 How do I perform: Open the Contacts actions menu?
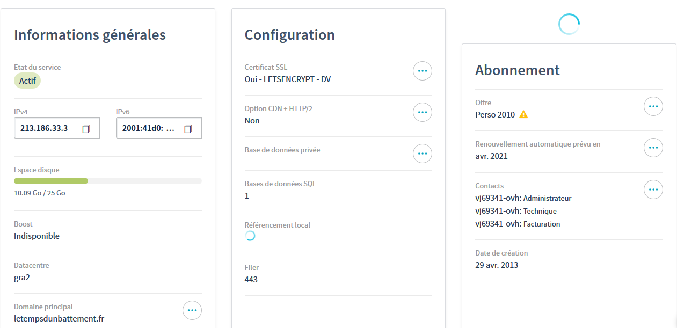pyautogui.click(x=653, y=189)
